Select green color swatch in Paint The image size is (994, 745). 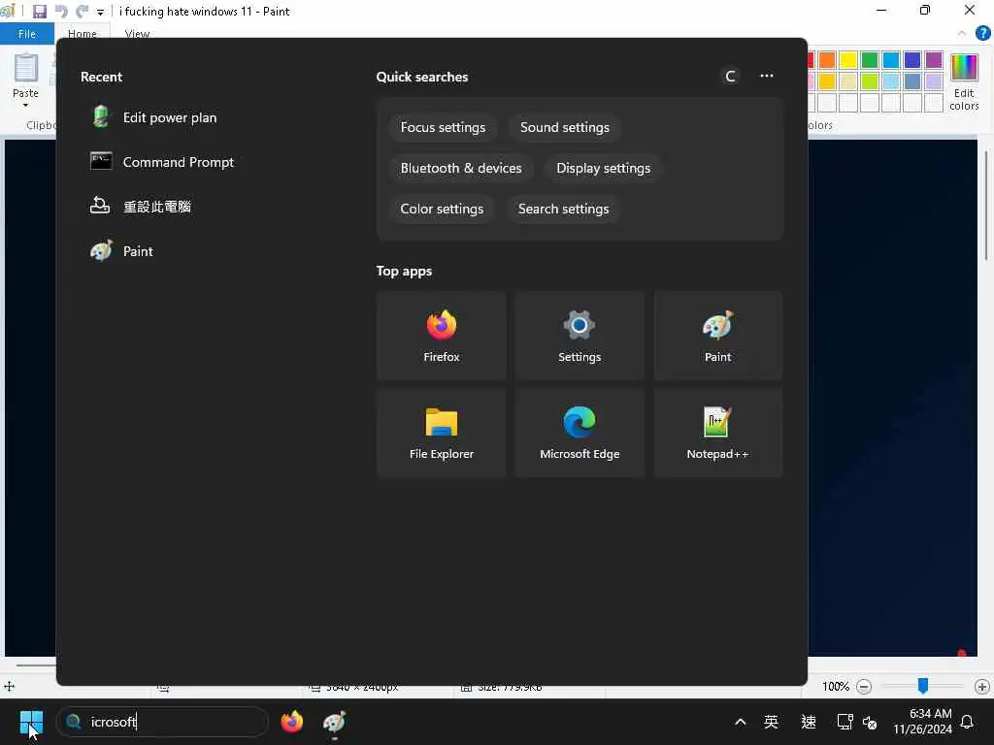870,60
